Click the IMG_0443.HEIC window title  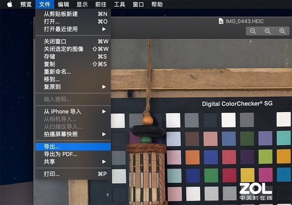tap(245, 21)
